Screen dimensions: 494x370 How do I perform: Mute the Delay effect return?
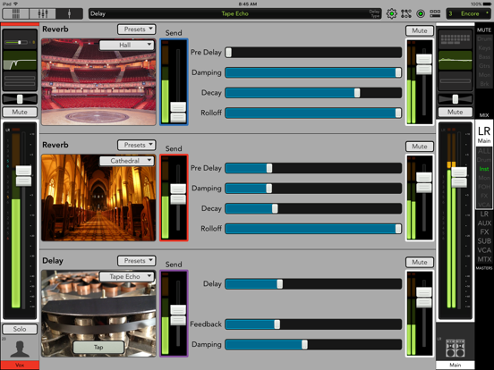420,263
